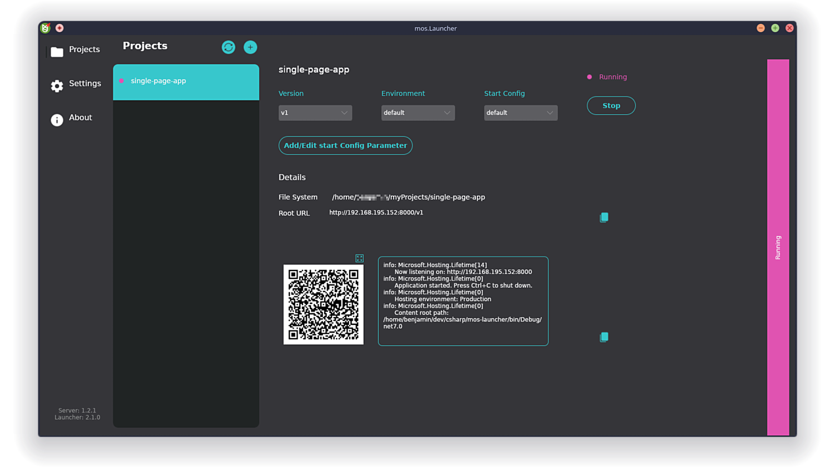835x469 pixels.
Task: Refresh the Projects list
Action: point(228,47)
